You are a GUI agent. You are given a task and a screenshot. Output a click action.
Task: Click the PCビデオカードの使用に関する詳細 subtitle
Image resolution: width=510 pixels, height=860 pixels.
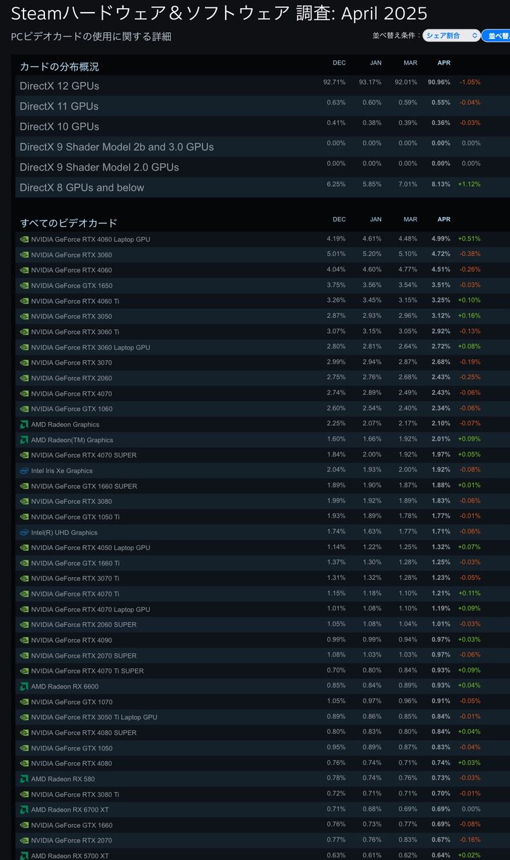(x=91, y=37)
